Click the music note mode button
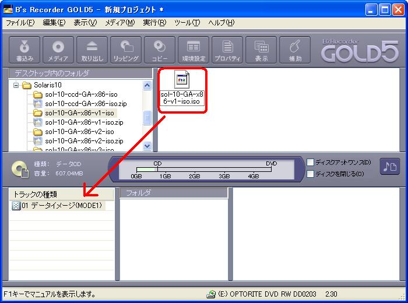 pos(390,167)
